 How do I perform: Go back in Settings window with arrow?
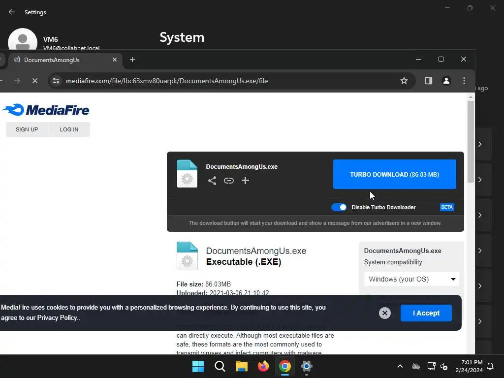(x=12, y=12)
